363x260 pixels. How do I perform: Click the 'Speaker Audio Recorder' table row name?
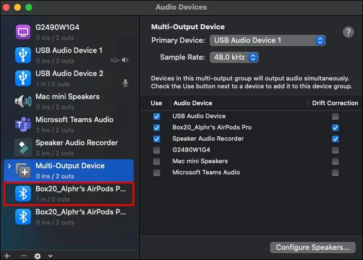coord(208,138)
